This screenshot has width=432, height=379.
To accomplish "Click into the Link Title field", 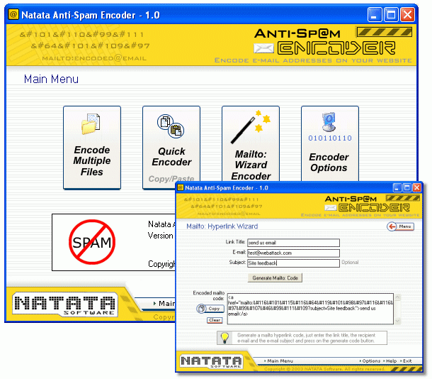I will point(293,243).
